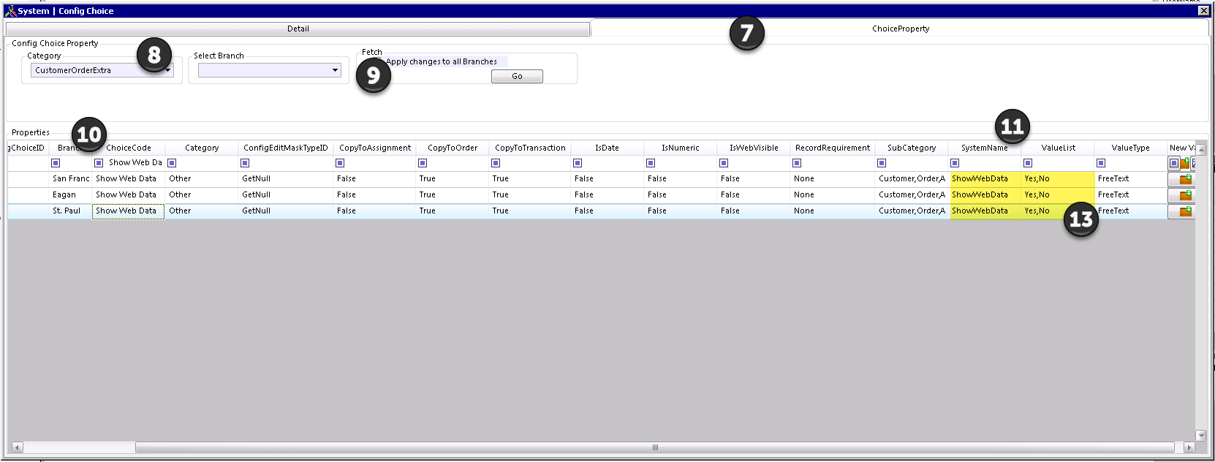Switch to the Detail tab

[298, 29]
